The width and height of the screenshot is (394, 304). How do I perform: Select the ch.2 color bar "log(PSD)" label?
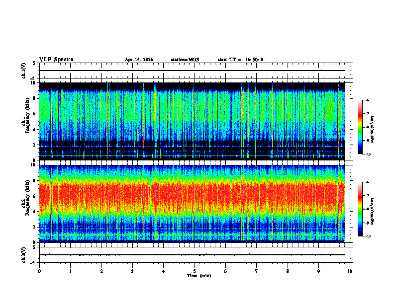pos(373,212)
